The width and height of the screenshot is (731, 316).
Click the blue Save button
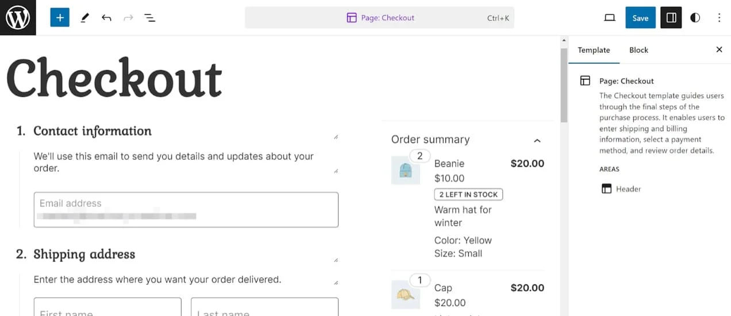tap(640, 18)
